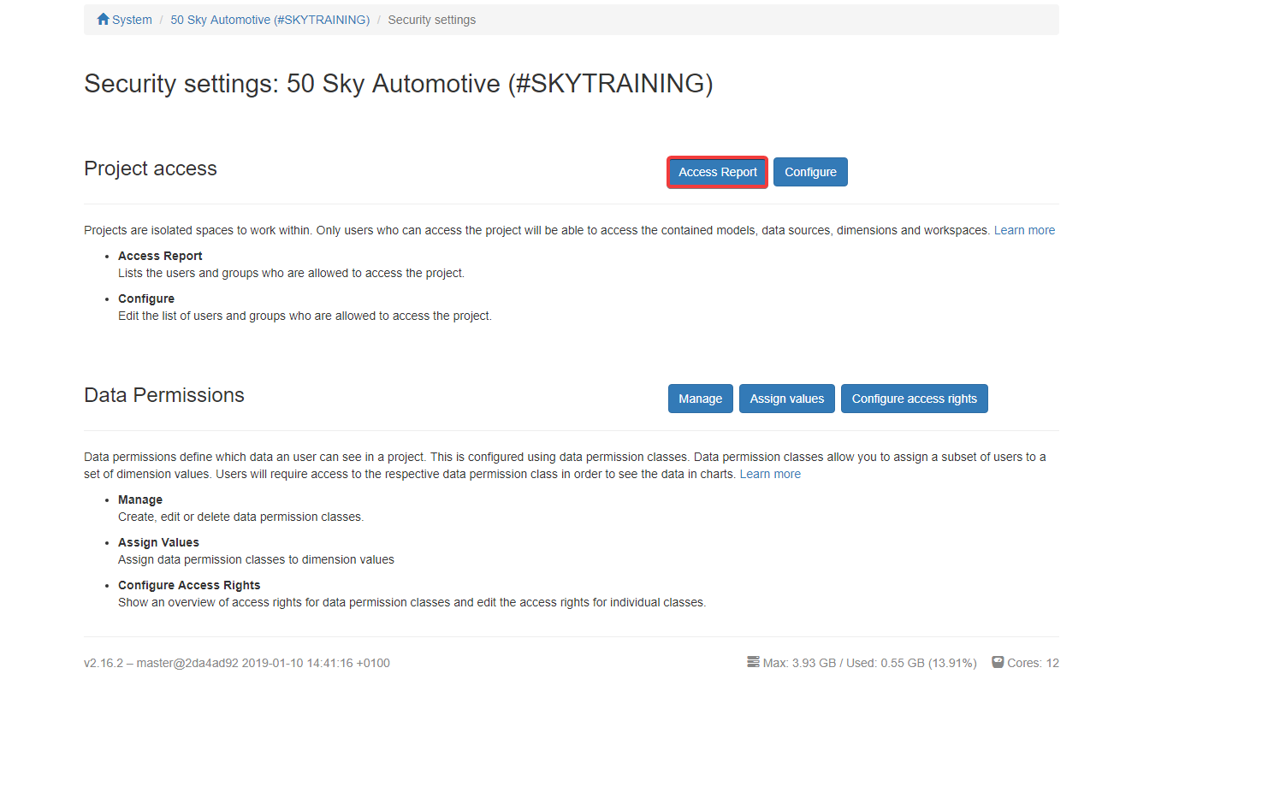1268x792 pixels.
Task: Click the Data Permissions section heading
Action: pos(164,395)
